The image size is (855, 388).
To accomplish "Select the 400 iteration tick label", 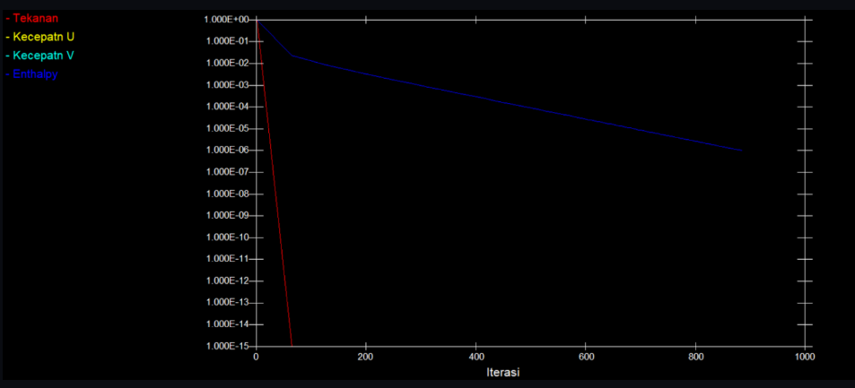I will 475,357.
